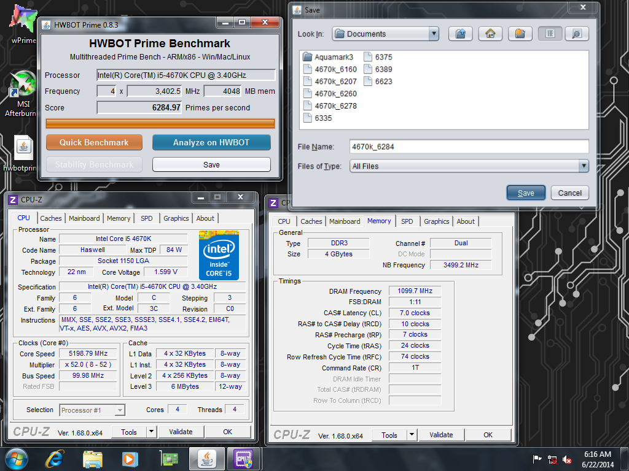Open Windows Explorer from taskbar
Viewport: 629px width, 471px height.
point(92,459)
